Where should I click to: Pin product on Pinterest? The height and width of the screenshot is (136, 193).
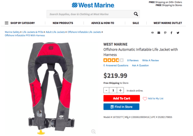165,33
